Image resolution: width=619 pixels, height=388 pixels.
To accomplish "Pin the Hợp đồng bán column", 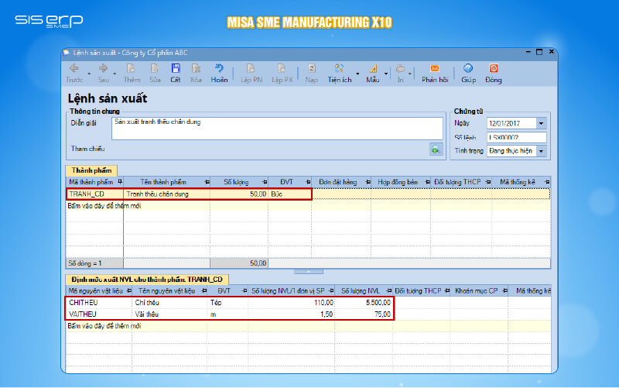I will point(427,182).
